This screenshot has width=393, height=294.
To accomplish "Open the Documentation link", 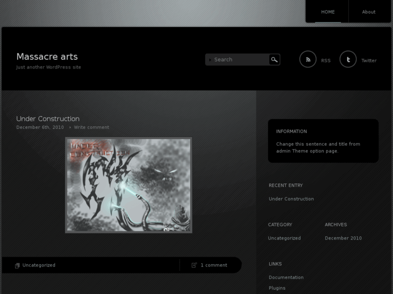I will (x=286, y=277).
